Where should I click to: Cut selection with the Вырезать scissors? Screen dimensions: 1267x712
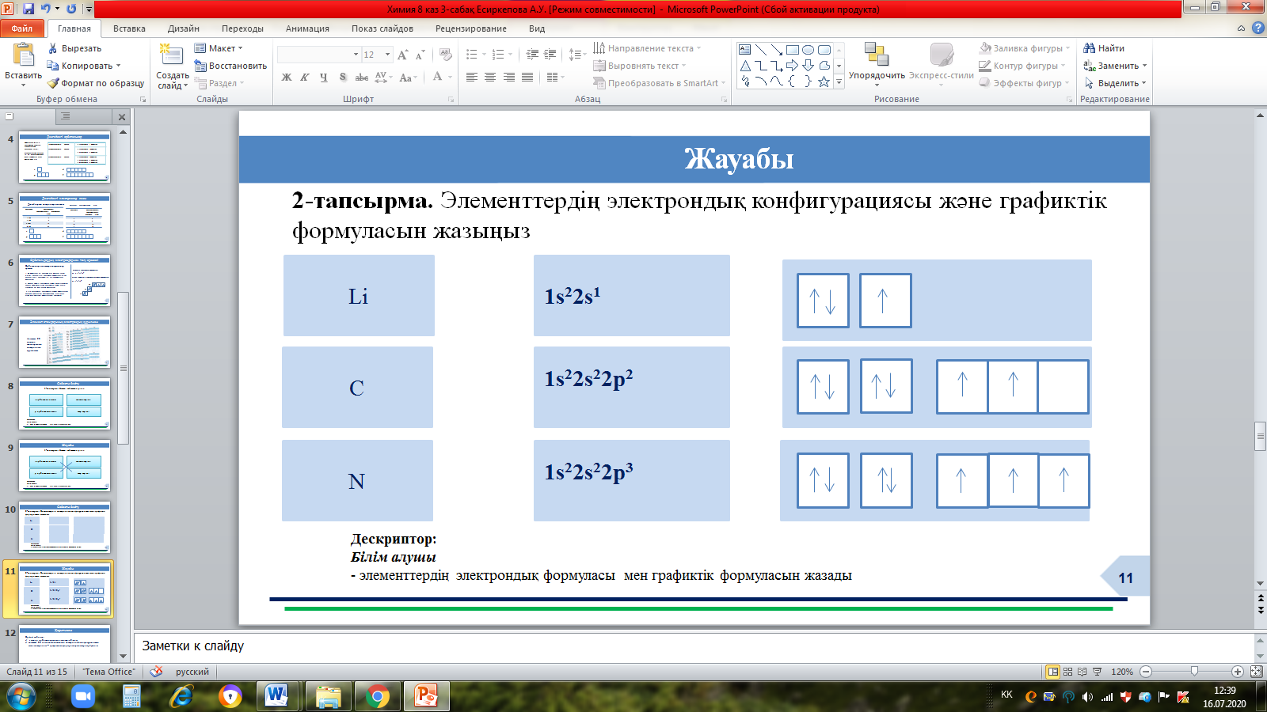click(x=74, y=48)
